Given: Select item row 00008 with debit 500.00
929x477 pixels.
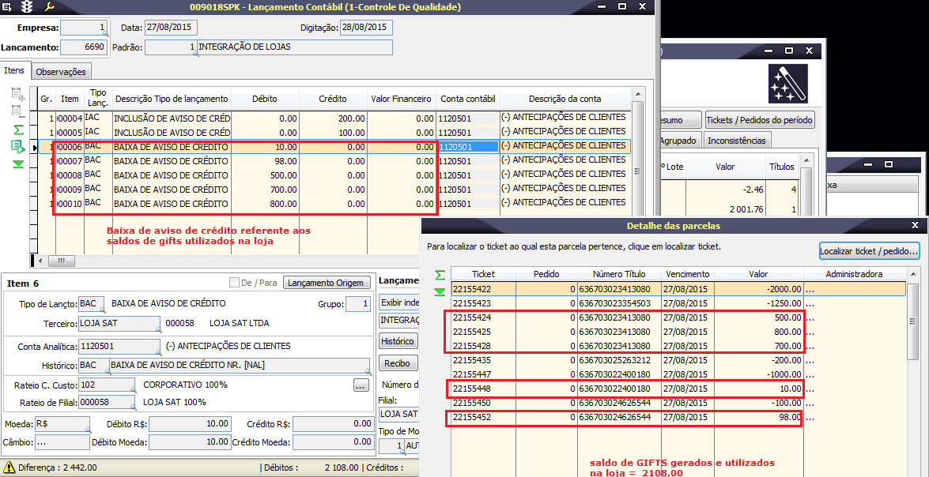Looking at the screenshot, I should 334,175.
